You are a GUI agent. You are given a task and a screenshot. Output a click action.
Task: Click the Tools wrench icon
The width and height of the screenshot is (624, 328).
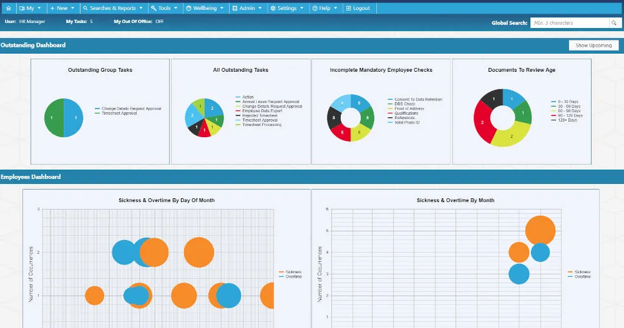coord(154,8)
